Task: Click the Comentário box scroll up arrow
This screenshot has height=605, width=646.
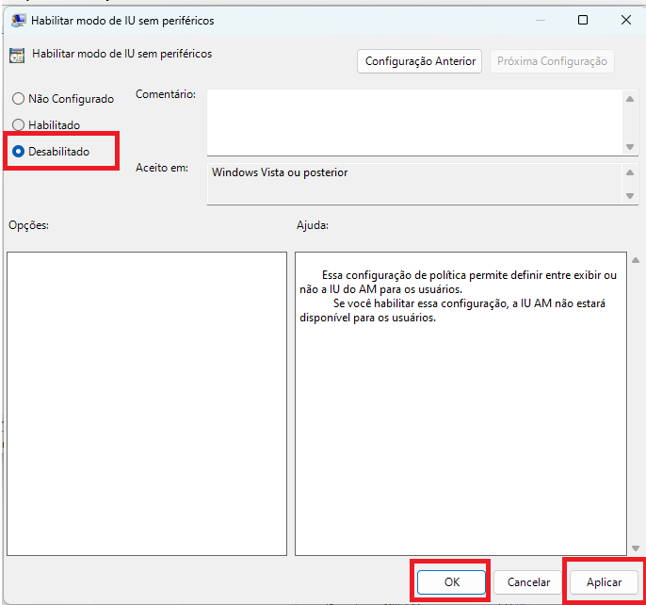Action: tap(631, 98)
